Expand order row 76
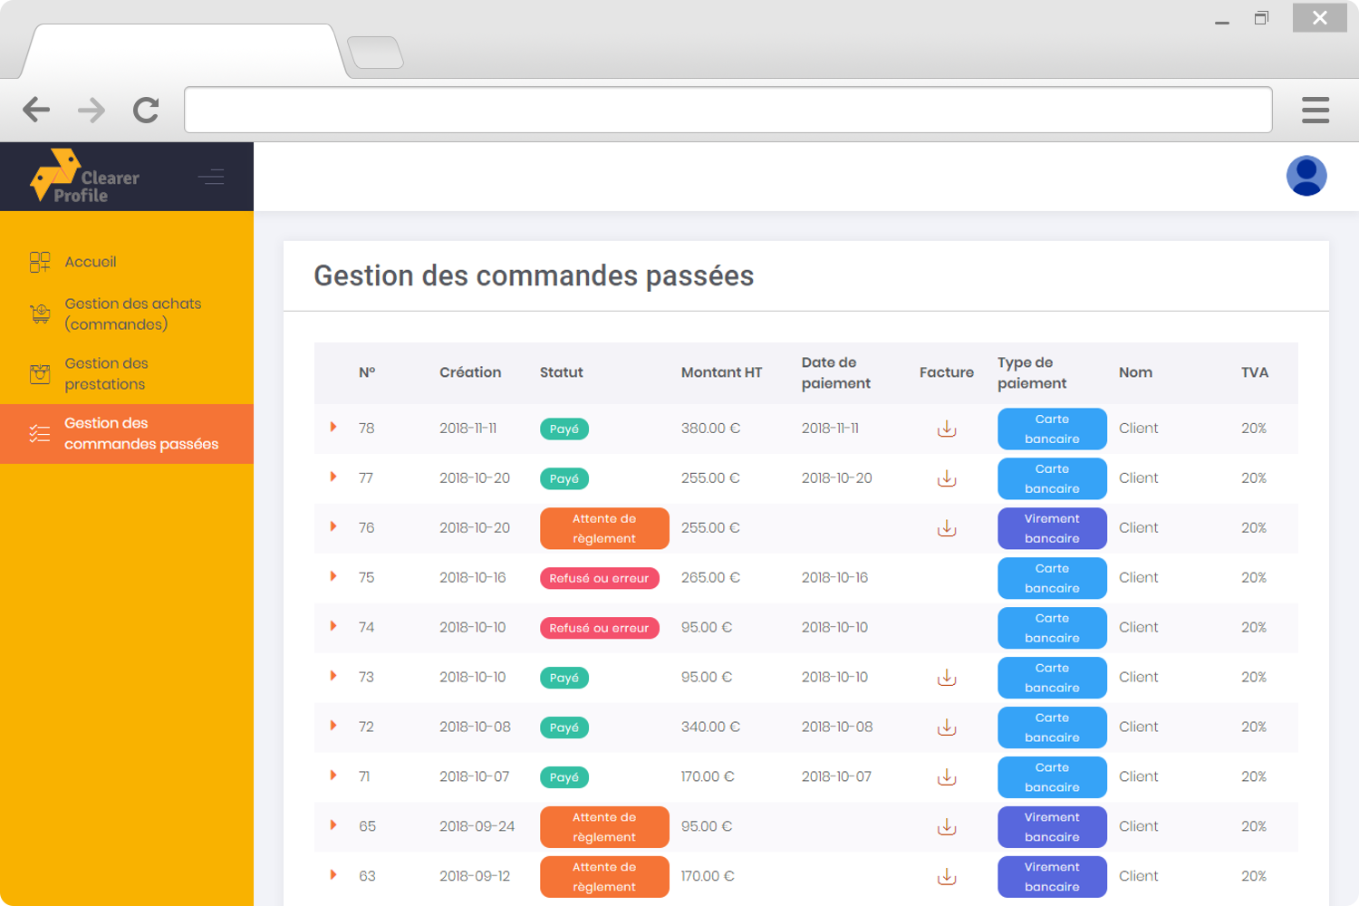The width and height of the screenshot is (1359, 906). (x=333, y=526)
